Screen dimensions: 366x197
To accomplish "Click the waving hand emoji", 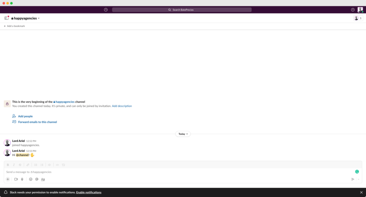I will [x=32, y=155].
